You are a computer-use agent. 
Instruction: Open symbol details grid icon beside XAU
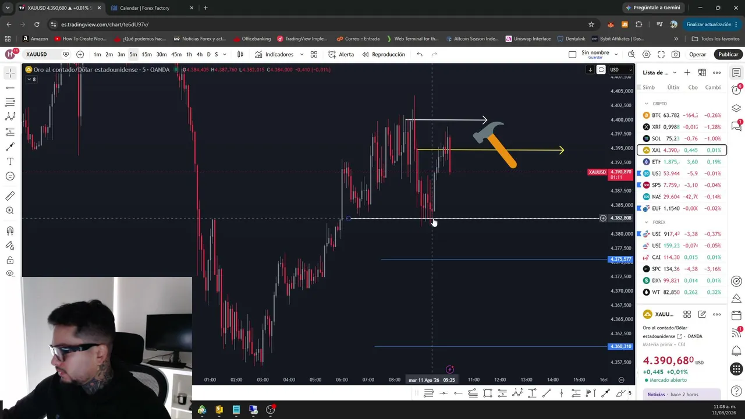click(687, 314)
